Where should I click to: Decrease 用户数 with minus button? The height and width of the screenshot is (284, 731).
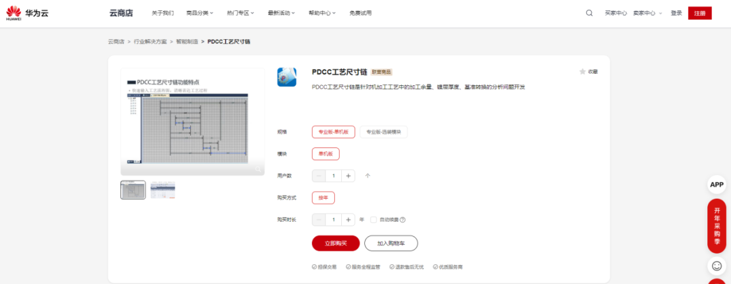click(319, 176)
